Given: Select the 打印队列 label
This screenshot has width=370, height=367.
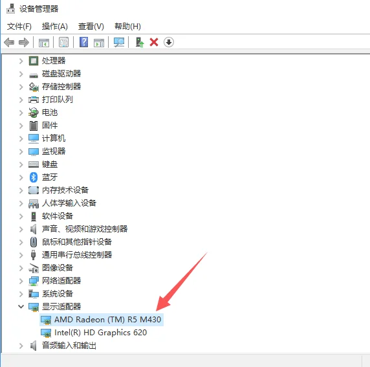Looking at the screenshot, I should 58,100.
